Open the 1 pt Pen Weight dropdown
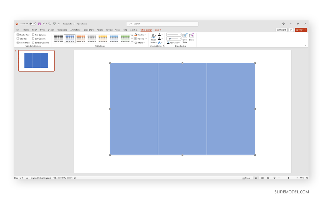Screen dimensions: 322x200 [x=174, y=39]
